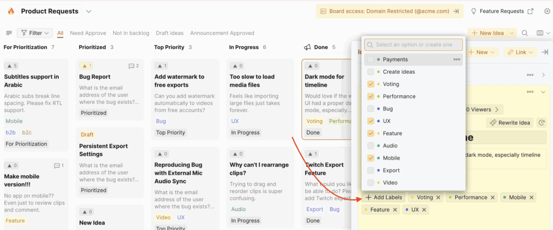Screen dimensions: 553x230
Task: Select the Draft ideas tab
Action: click(170, 33)
